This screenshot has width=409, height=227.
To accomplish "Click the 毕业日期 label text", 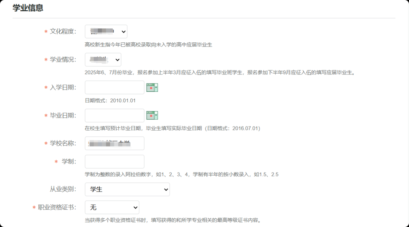I will point(63,116).
